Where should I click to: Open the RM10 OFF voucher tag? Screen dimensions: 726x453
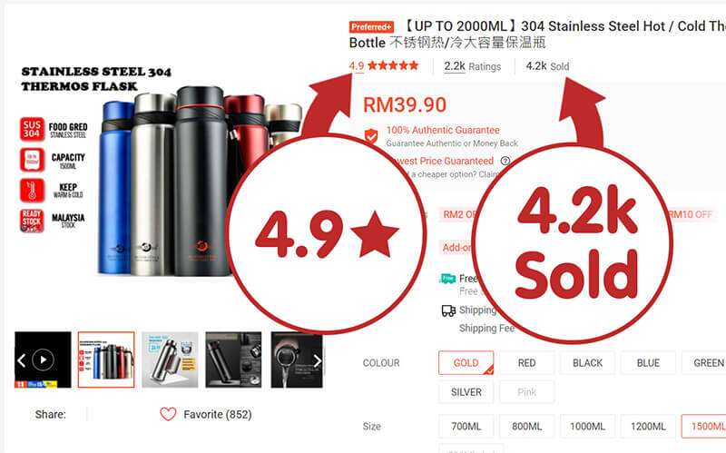pyautogui.click(x=690, y=214)
